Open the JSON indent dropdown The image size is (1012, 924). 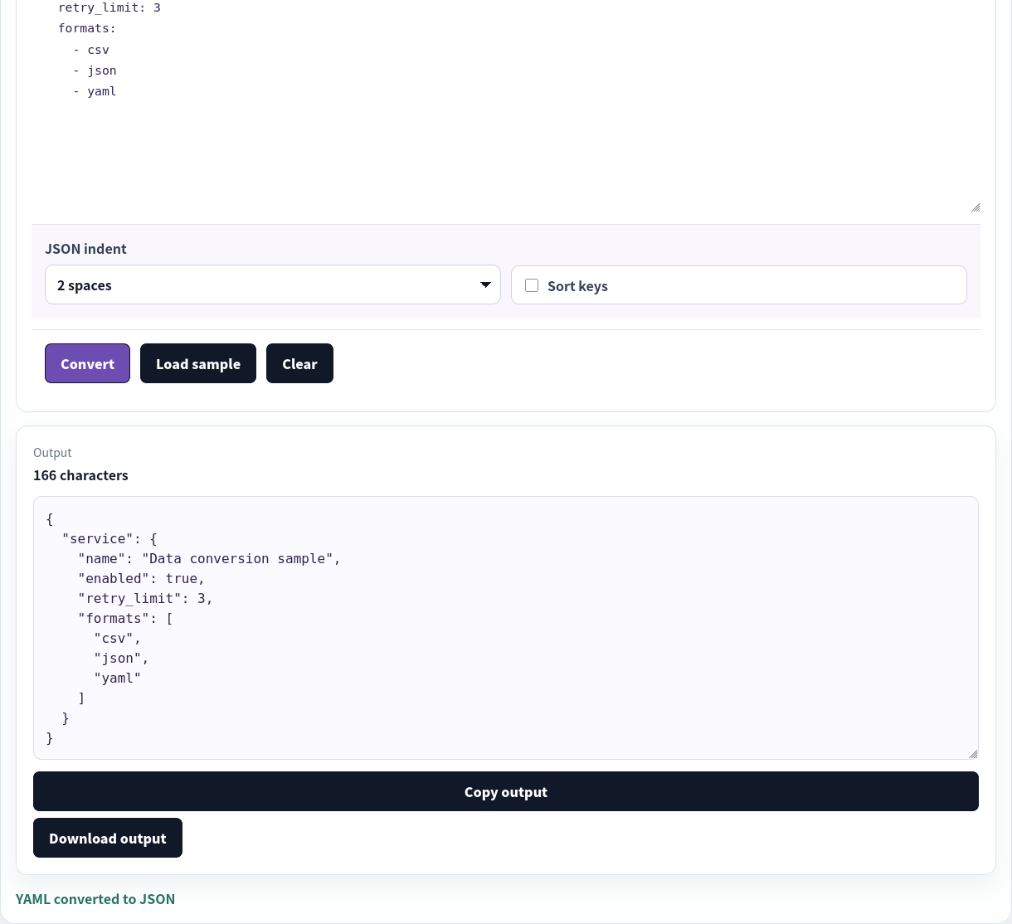click(273, 284)
